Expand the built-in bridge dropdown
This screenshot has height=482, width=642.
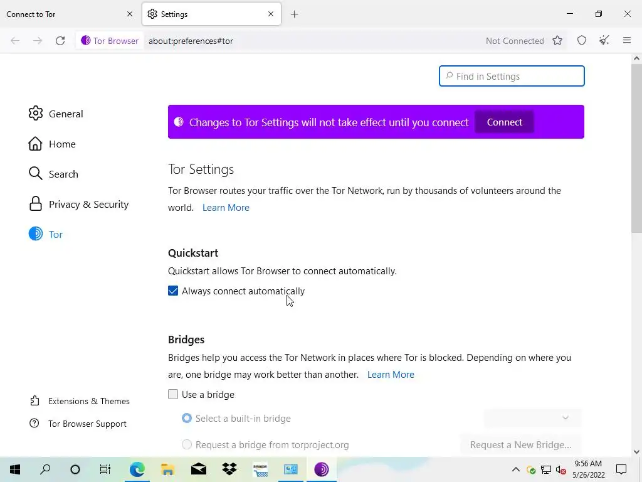(533, 418)
